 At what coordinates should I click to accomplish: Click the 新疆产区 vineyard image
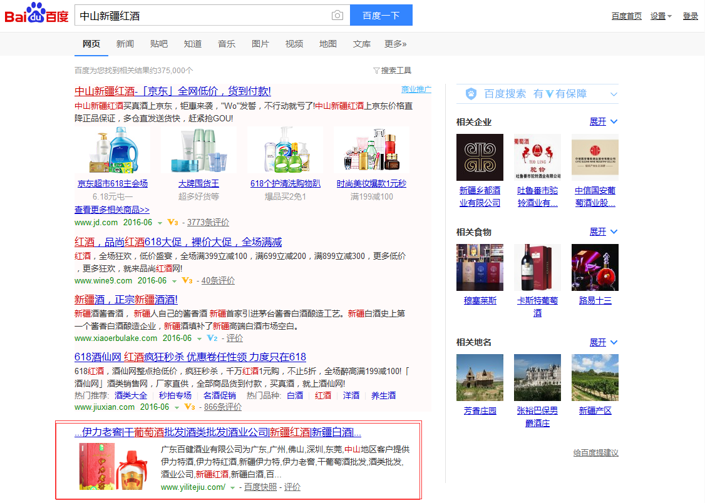[595, 377]
